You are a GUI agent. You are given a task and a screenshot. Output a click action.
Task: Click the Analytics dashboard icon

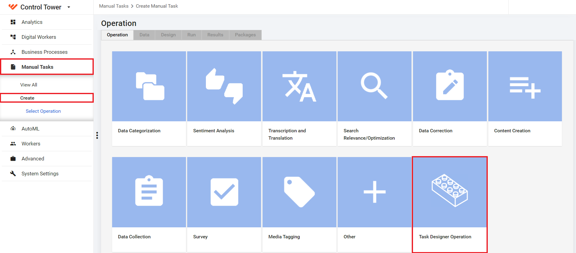(13, 22)
